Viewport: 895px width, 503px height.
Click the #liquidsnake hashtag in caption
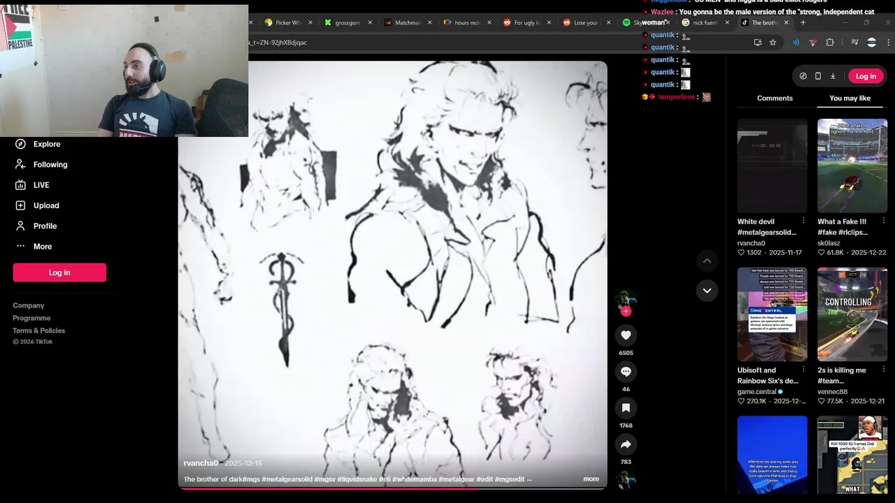357,479
